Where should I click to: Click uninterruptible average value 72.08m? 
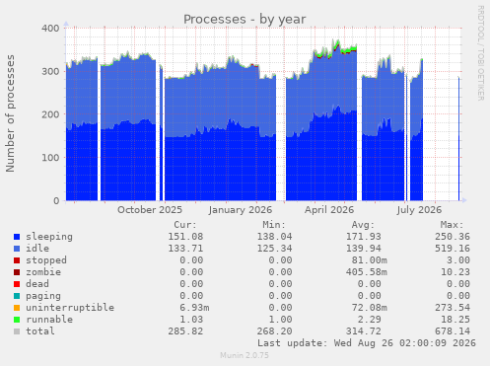tap(370, 308)
